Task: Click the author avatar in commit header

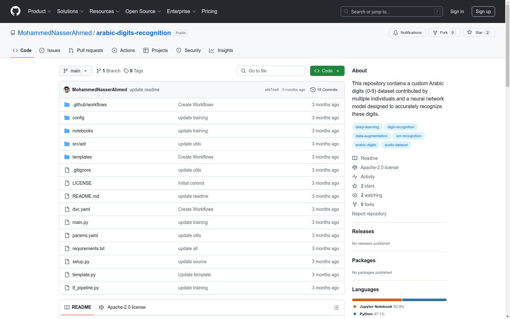Action: 67,90
